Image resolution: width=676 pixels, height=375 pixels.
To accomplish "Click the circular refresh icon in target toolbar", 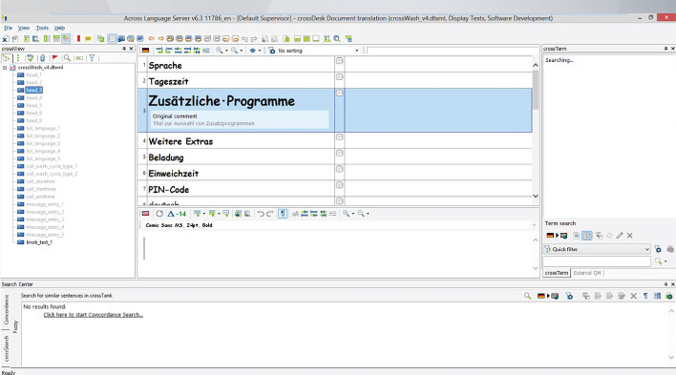I will pos(159,214).
